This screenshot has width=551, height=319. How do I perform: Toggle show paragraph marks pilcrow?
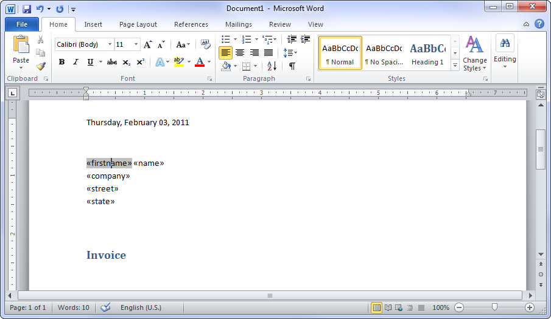[292, 66]
